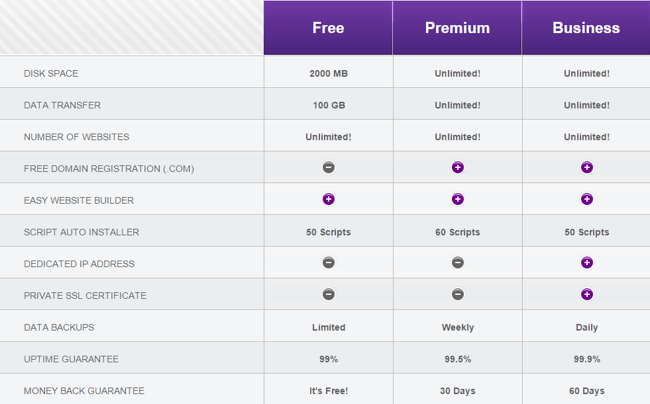Click the Premium plan SSL certificate minus icon
This screenshot has height=404, width=650.
458,294
